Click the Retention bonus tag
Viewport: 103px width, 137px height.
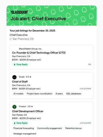tap(74, 128)
